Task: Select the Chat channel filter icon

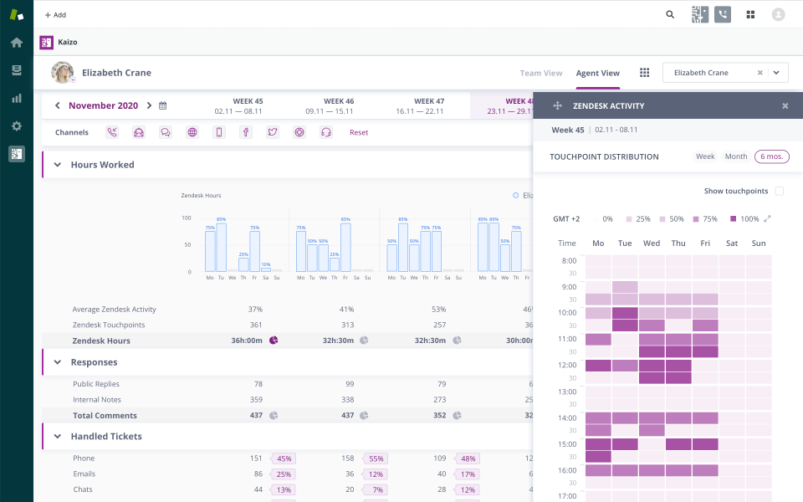Action: click(x=166, y=132)
